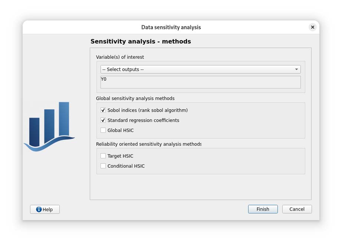Enable Conditional HSIC analysis
This screenshot has height=245, width=342.
click(x=103, y=166)
